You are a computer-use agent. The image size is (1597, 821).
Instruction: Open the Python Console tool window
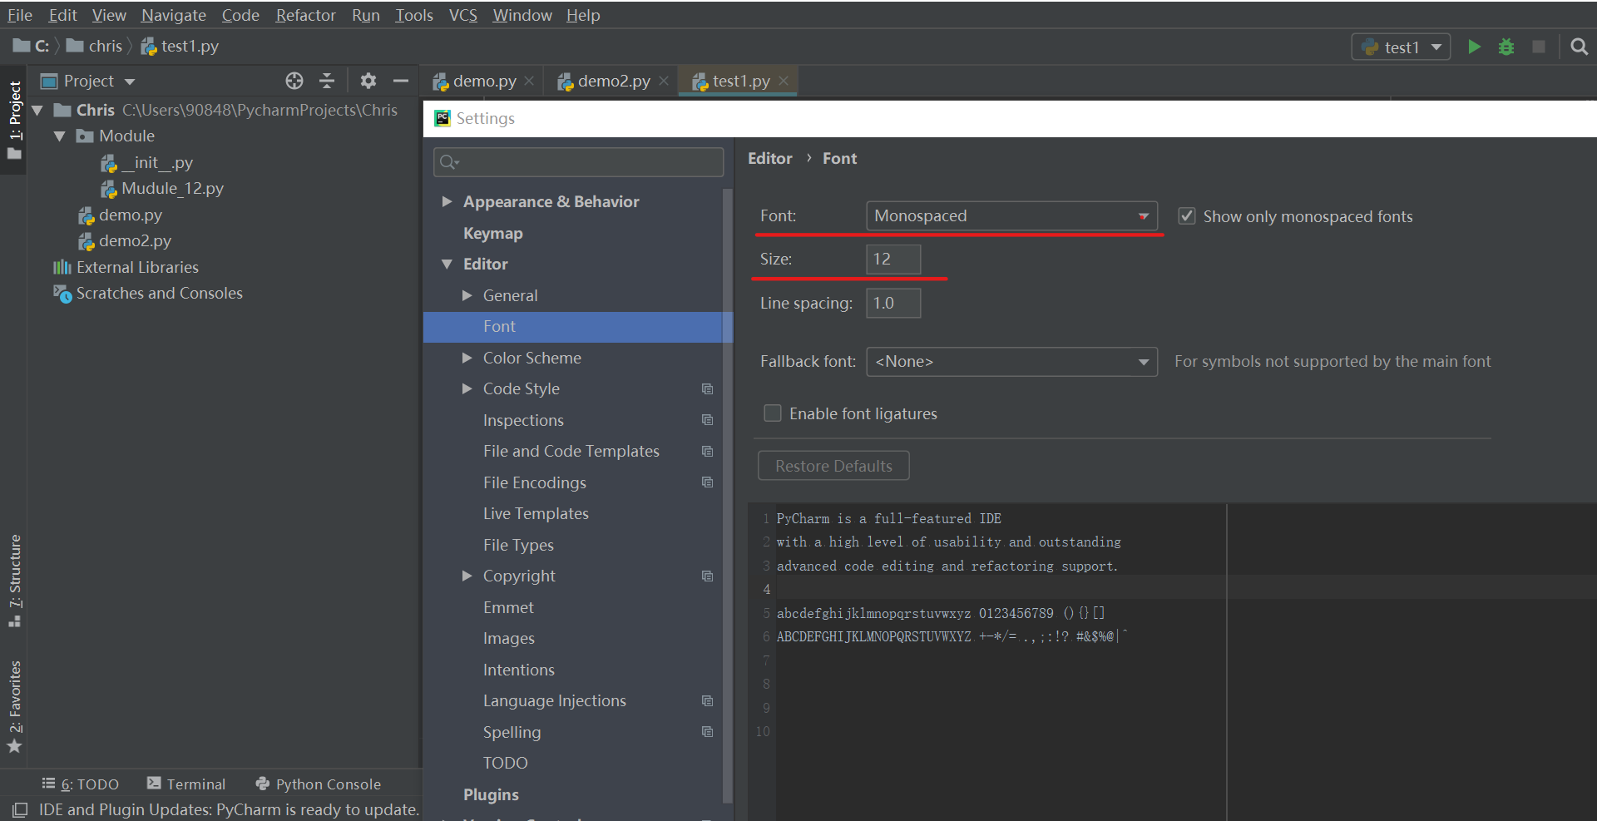[x=319, y=784]
